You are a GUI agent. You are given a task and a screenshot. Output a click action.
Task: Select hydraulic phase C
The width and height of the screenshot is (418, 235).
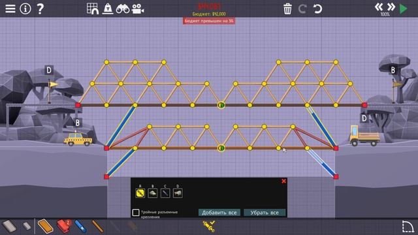coord(165,193)
